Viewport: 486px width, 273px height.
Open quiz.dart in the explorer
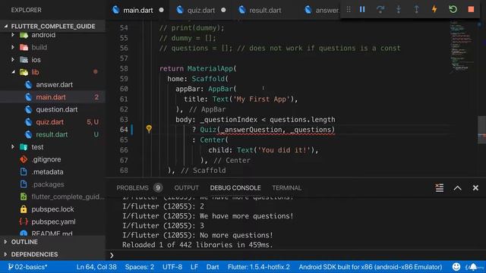point(52,122)
